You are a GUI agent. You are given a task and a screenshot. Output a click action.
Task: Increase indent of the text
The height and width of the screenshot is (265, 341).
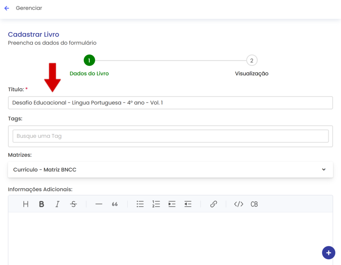click(x=172, y=204)
